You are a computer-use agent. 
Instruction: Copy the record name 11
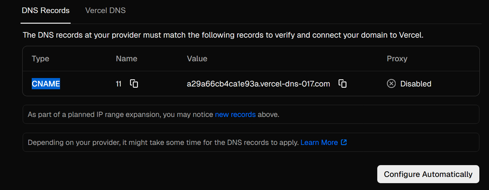coord(134,84)
